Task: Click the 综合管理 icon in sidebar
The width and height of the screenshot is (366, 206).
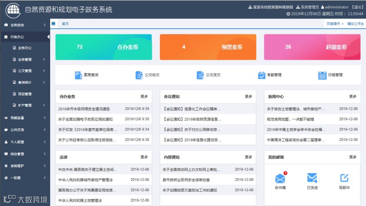Action: [6, 154]
